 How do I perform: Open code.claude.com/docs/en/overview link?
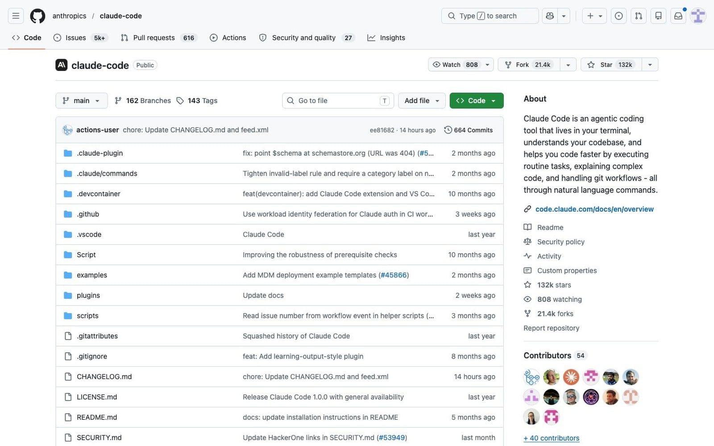[x=594, y=209]
